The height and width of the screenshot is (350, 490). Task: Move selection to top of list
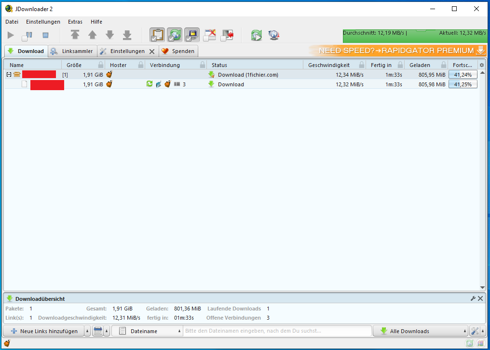[x=75, y=35]
